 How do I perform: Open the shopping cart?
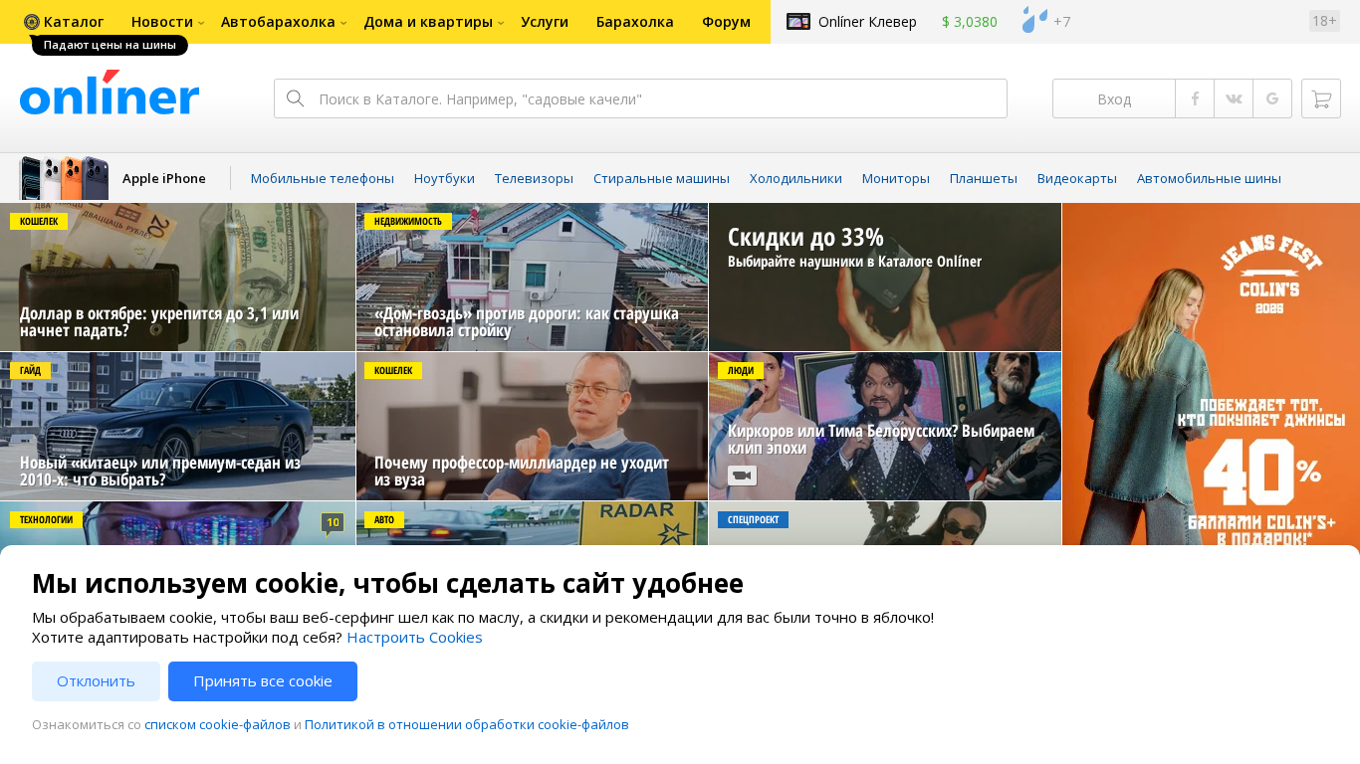point(1321,98)
